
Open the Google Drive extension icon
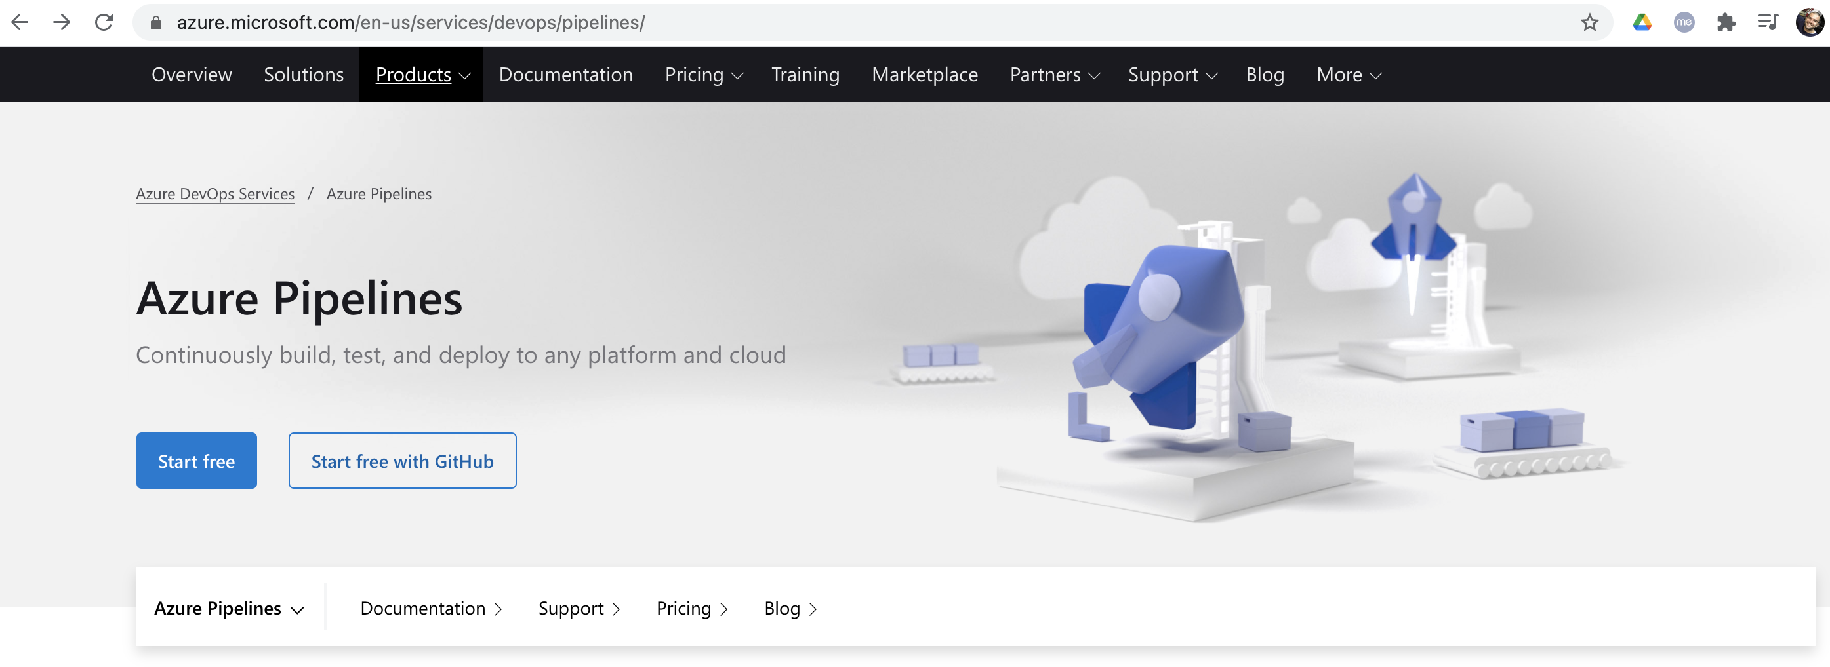tap(1642, 23)
